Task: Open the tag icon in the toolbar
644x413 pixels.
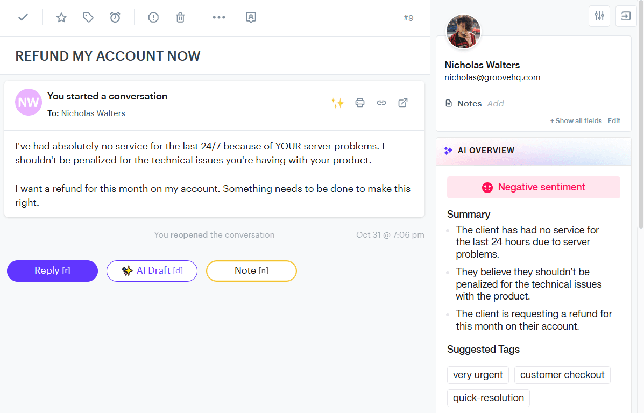Action: point(88,17)
